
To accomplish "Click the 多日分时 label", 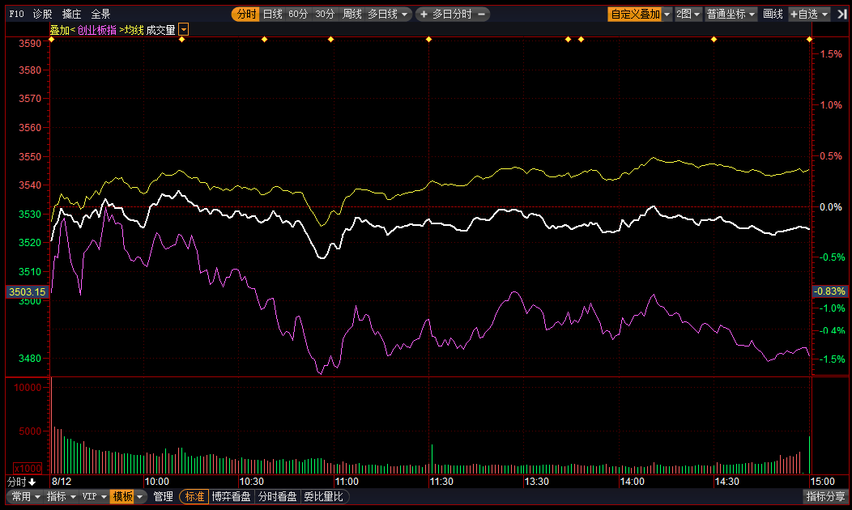I will tap(452, 14).
